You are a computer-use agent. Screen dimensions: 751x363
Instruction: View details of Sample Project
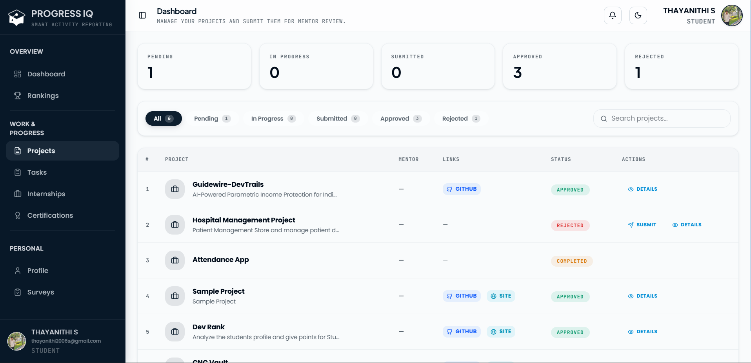642,296
